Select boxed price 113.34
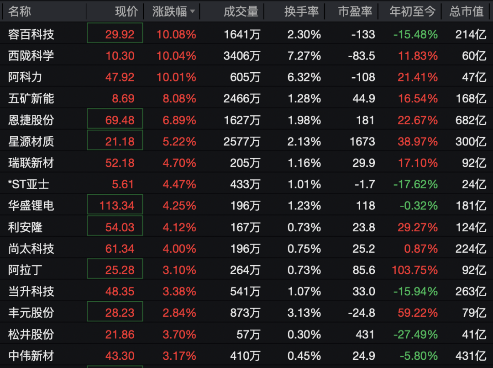 [x=115, y=204]
